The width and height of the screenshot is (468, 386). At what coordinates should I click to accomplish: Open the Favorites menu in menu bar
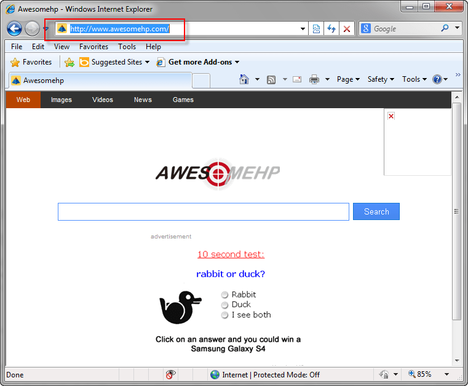93,47
